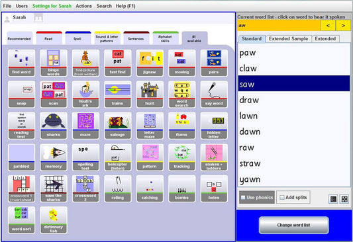Switch to the Read tab
The height and width of the screenshot is (242, 353).
click(x=49, y=38)
